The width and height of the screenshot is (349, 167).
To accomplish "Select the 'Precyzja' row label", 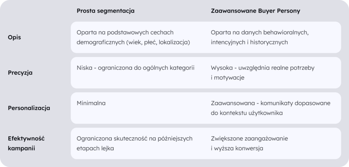I will coord(20,73).
